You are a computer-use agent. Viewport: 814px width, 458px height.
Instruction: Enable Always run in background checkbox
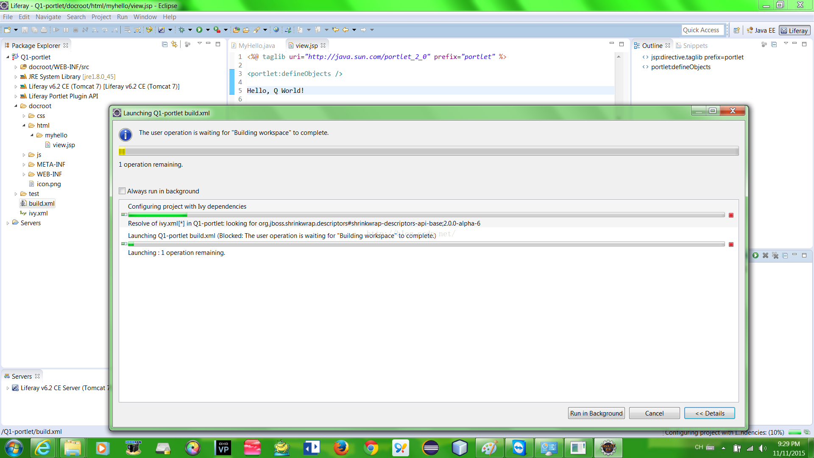pyautogui.click(x=123, y=191)
